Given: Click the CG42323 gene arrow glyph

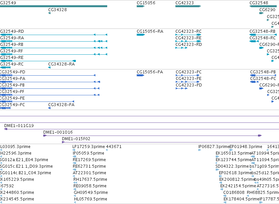Looking at the screenshot, I should pyautogui.click(x=188, y=6).
